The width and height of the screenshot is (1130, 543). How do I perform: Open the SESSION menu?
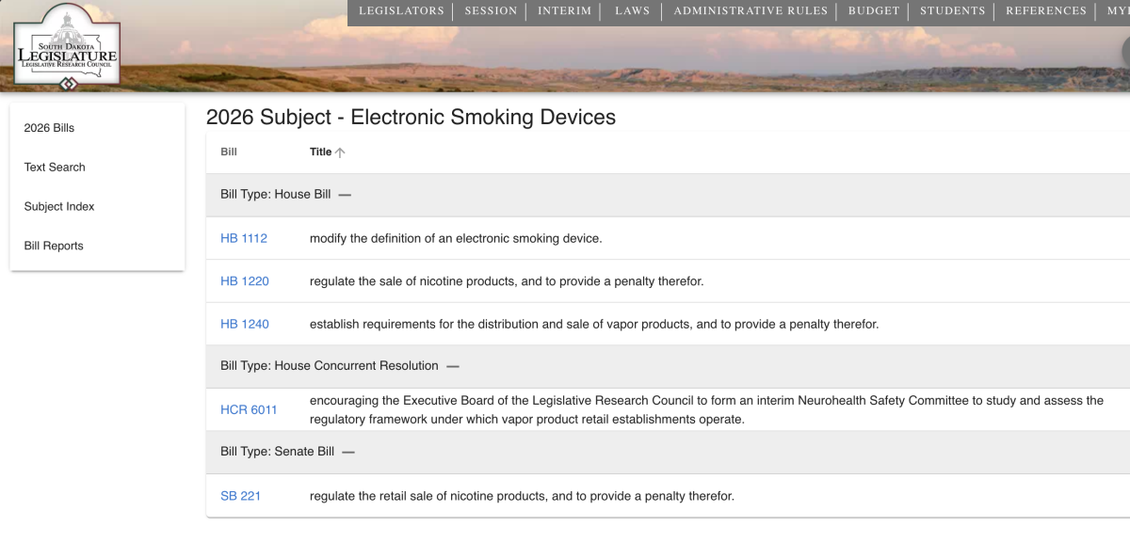490,10
